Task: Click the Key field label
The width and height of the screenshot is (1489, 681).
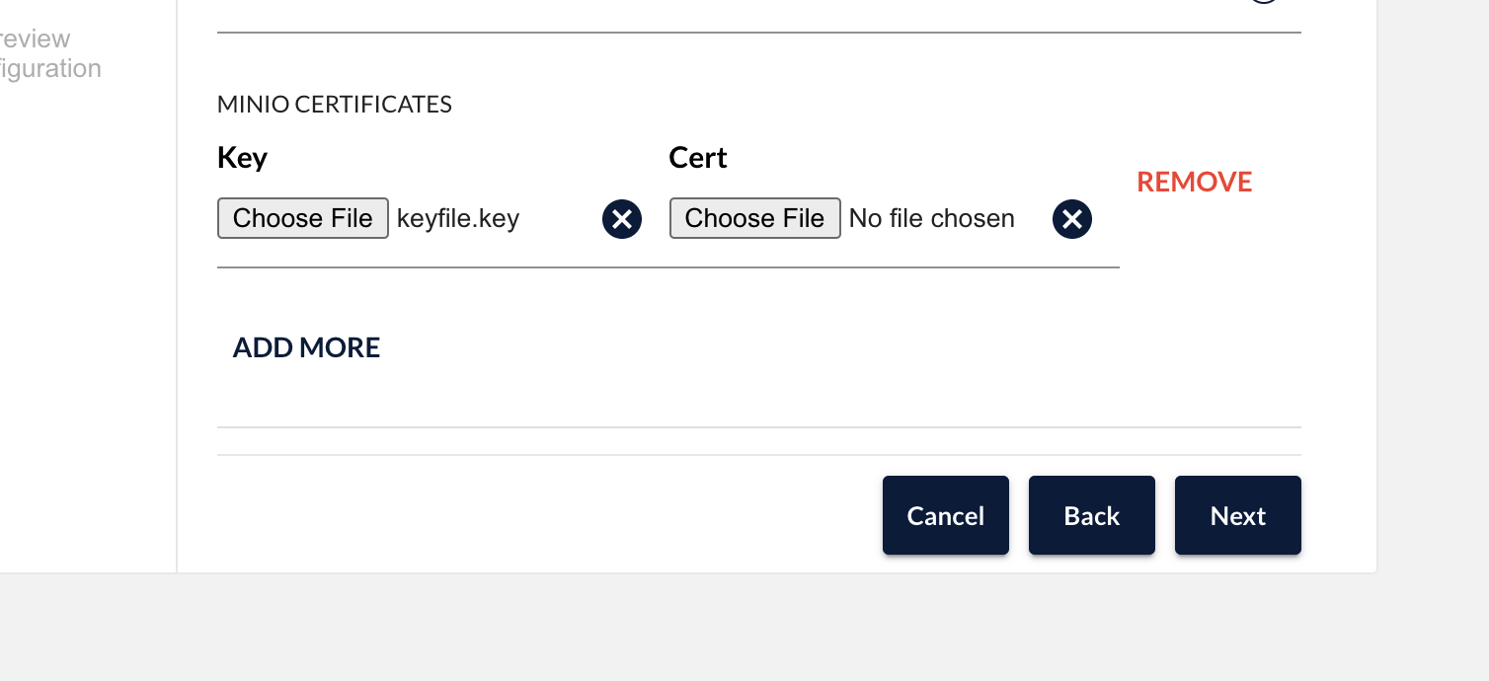Action: [242, 158]
